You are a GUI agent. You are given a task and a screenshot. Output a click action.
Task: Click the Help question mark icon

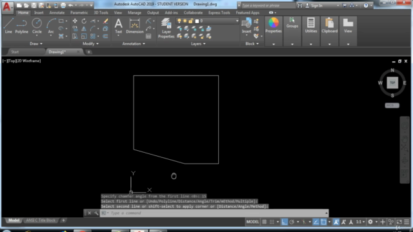366,5
